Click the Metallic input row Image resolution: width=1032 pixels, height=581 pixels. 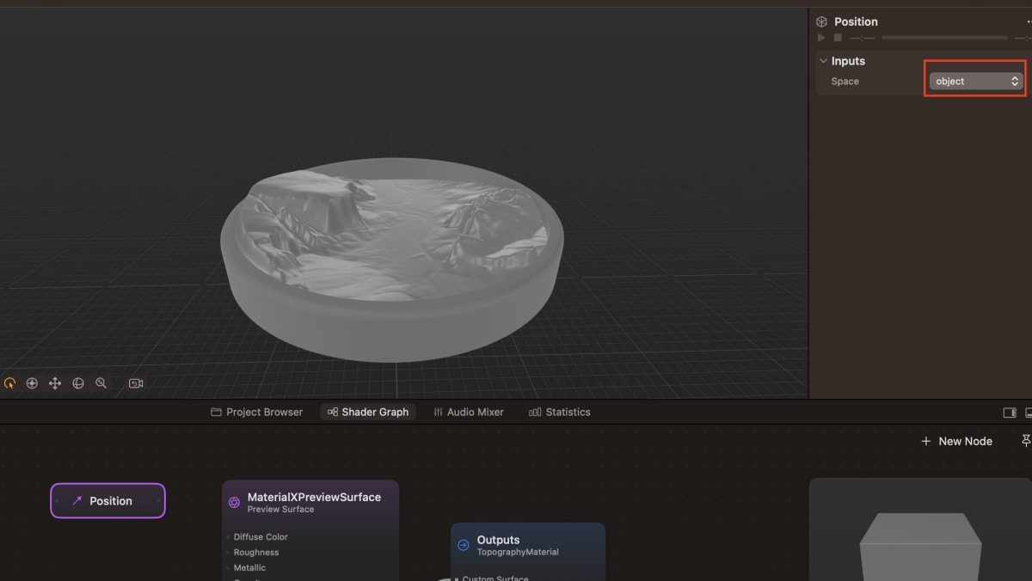pyautogui.click(x=249, y=568)
